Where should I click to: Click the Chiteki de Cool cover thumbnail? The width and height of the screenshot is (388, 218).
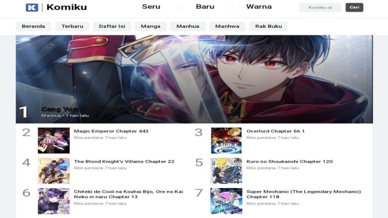pyautogui.click(x=54, y=201)
